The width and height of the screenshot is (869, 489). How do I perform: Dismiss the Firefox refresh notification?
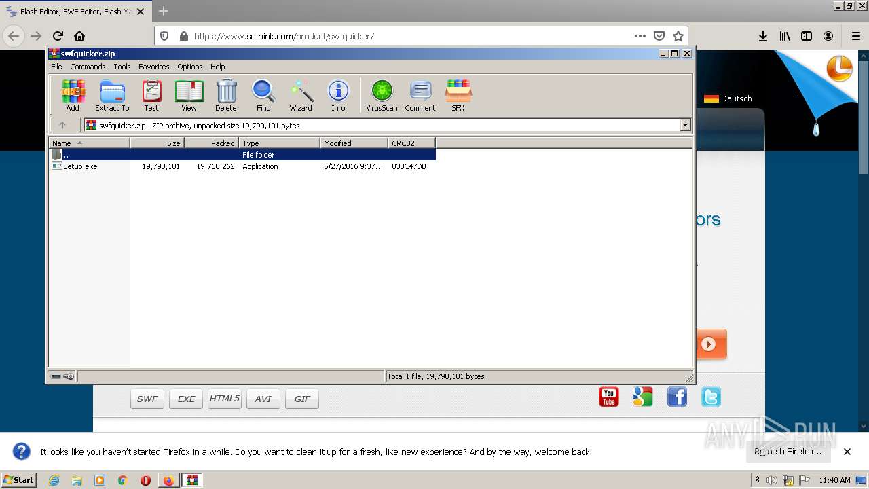click(x=847, y=452)
